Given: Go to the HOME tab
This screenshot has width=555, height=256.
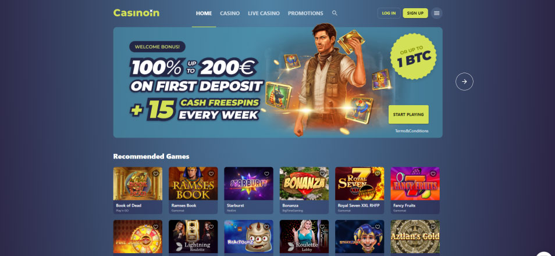Looking at the screenshot, I should click(204, 13).
